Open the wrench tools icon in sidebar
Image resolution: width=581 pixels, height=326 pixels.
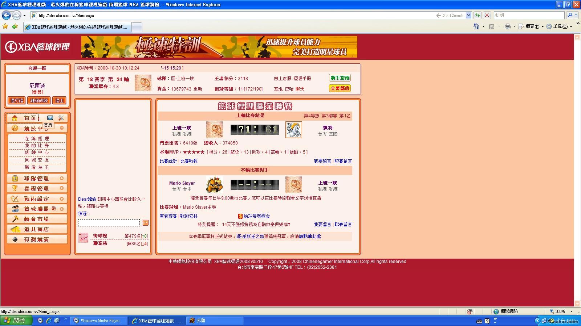(x=61, y=118)
